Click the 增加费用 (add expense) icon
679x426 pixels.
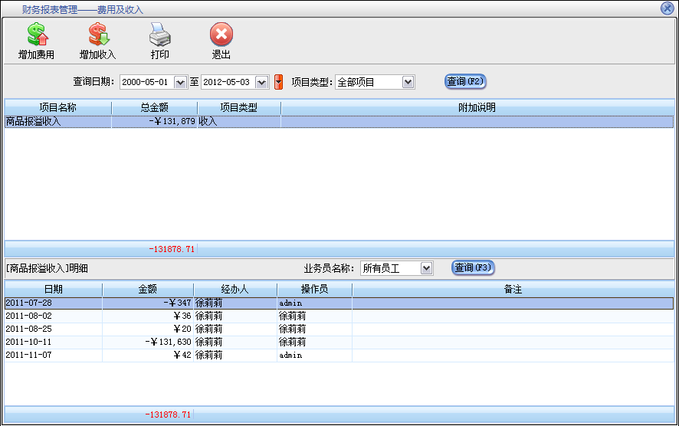(36, 34)
